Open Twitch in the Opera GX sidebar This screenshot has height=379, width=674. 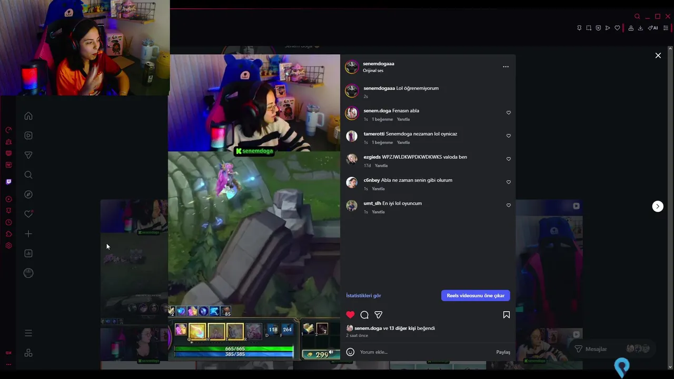click(x=8, y=182)
